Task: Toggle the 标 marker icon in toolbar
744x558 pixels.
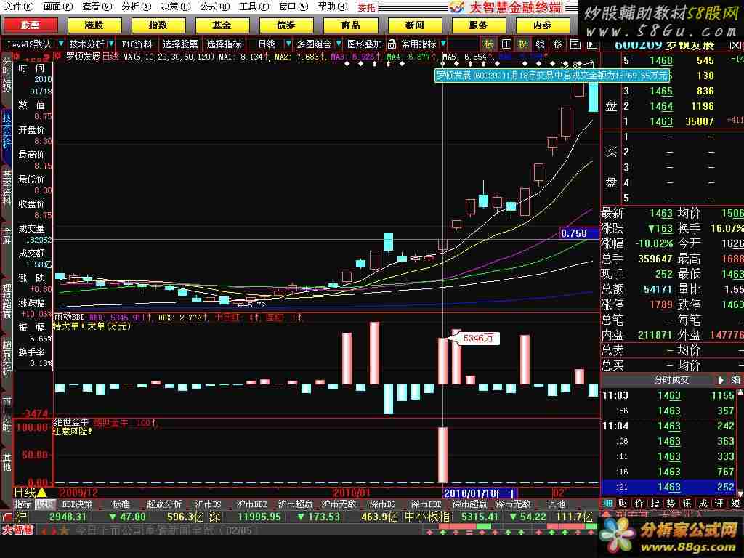Action: [489, 44]
